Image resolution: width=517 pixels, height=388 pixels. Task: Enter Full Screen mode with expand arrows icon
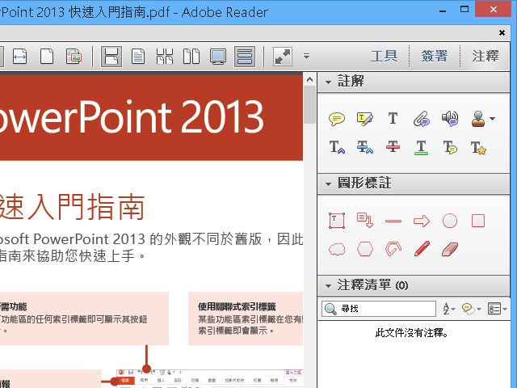[283, 57]
